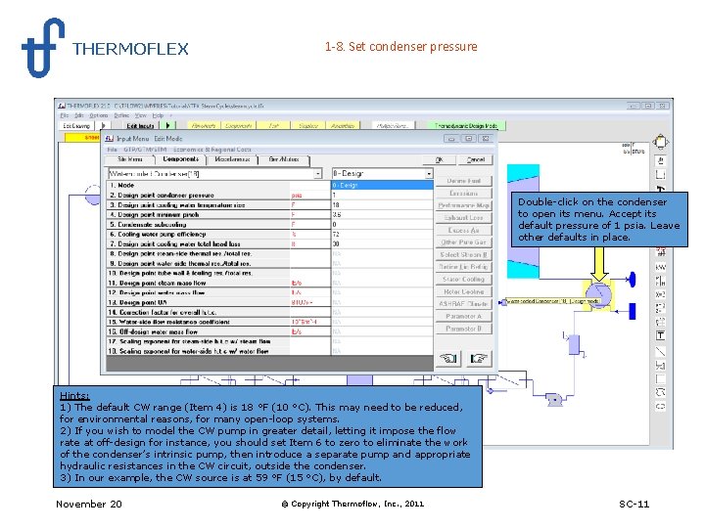
Task: Switch to the Site Menu tab
Action: coord(130,159)
